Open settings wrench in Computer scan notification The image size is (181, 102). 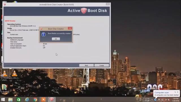(175, 92)
